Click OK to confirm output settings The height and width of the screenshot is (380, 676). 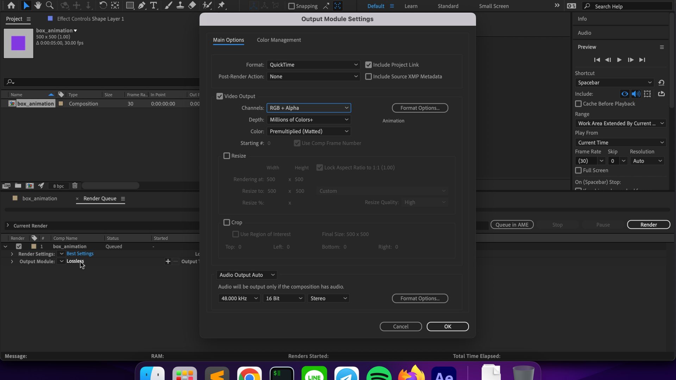click(x=447, y=327)
